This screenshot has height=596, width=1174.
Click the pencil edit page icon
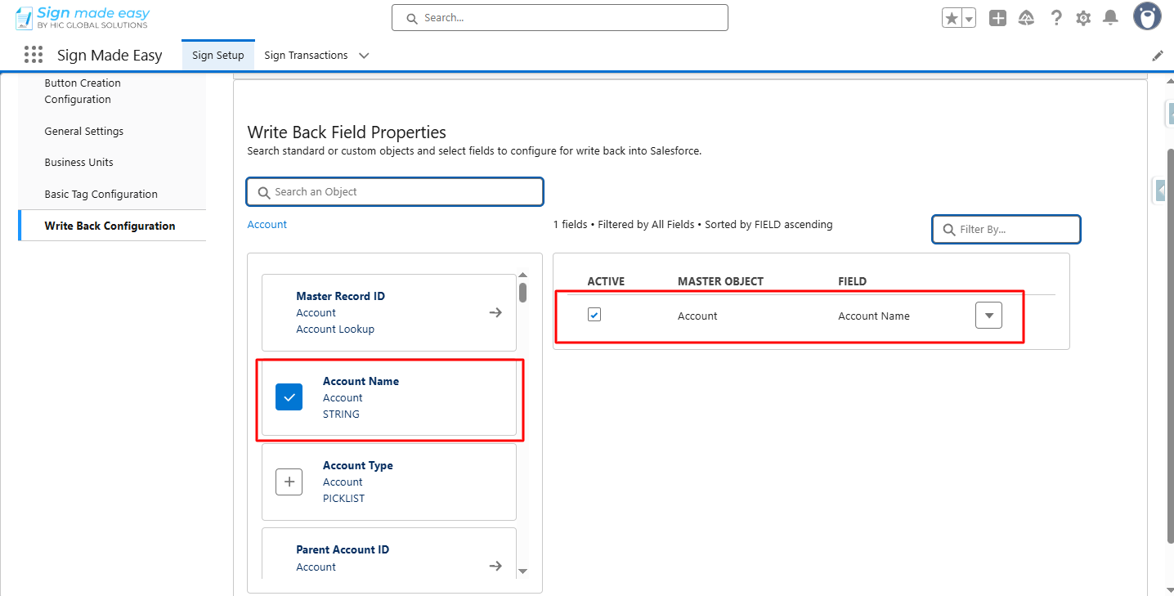pyautogui.click(x=1158, y=56)
